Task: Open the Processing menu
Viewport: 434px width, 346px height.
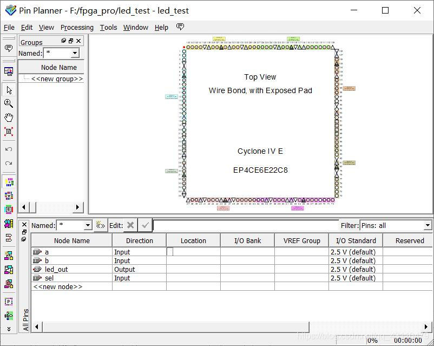Action: 77,28
